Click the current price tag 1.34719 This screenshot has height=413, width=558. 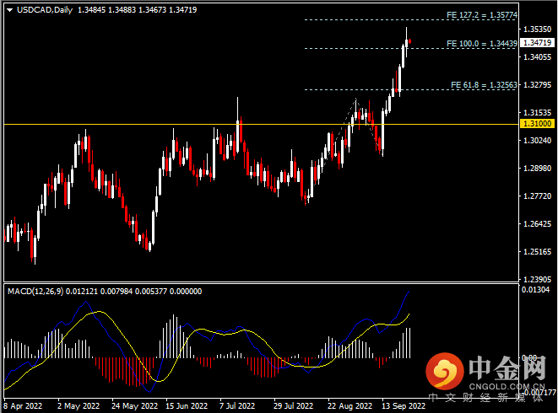(x=538, y=43)
